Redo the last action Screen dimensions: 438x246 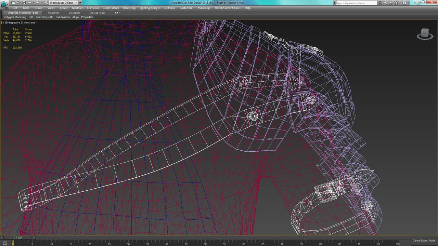37,3
